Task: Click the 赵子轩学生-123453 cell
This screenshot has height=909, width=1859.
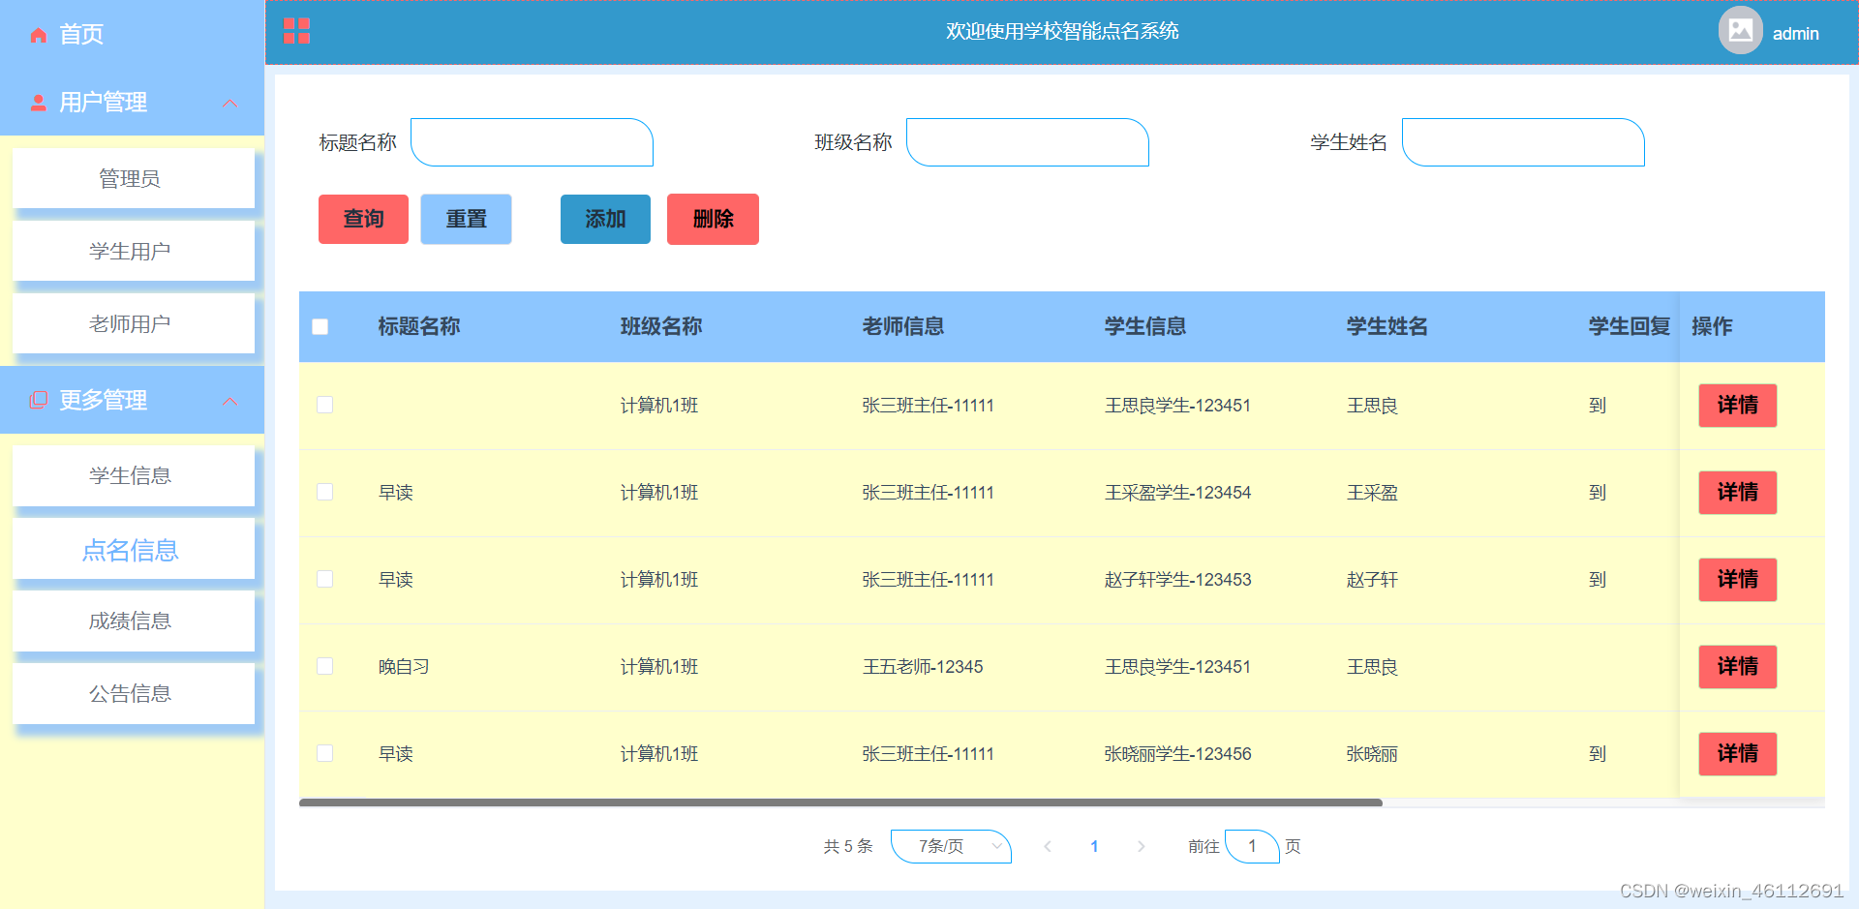Action: pos(1177,580)
